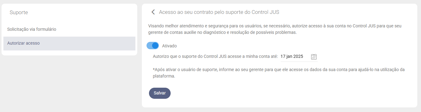
Task: Click the underline below the date field
Action: point(299,62)
